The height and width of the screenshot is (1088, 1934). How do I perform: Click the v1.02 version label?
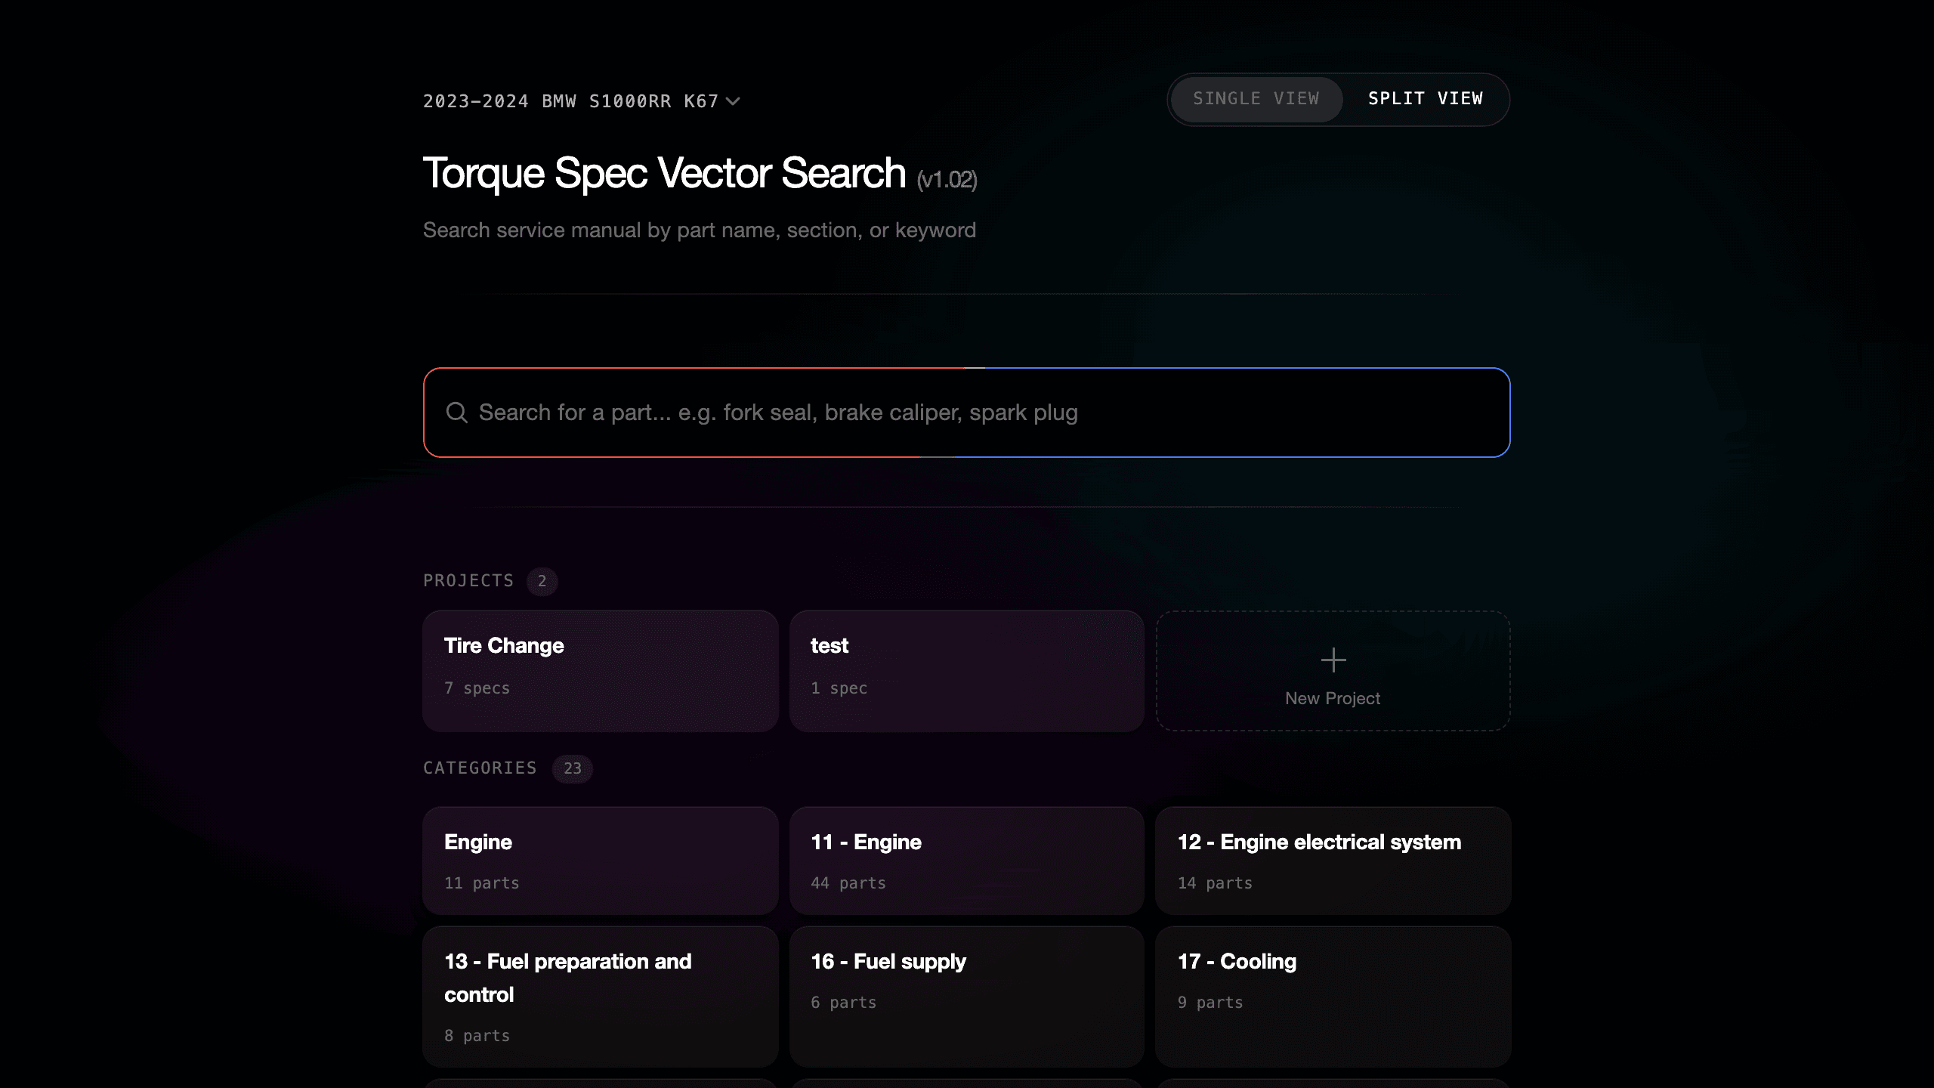(x=947, y=180)
